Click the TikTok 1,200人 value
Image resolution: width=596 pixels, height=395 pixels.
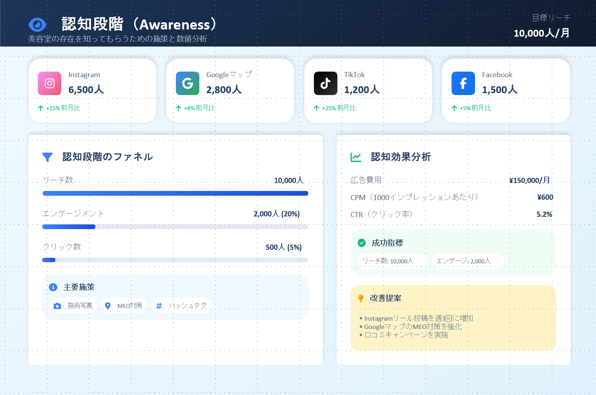(x=362, y=90)
